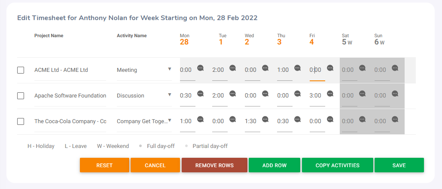The height and width of the screenshot is (189, 442).
Task: Click the Copy Activities button
Action: coord(338,165)
